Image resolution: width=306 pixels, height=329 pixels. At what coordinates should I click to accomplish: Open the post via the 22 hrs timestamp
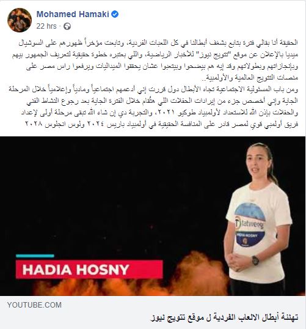coord(46,26)
